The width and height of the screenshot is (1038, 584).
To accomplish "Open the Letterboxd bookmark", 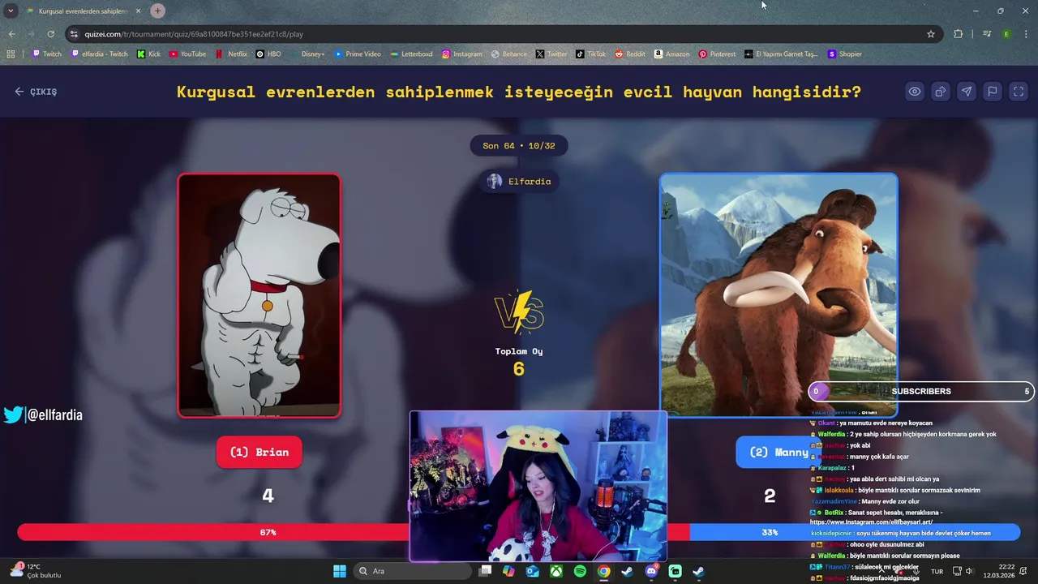I will [411, 54].
